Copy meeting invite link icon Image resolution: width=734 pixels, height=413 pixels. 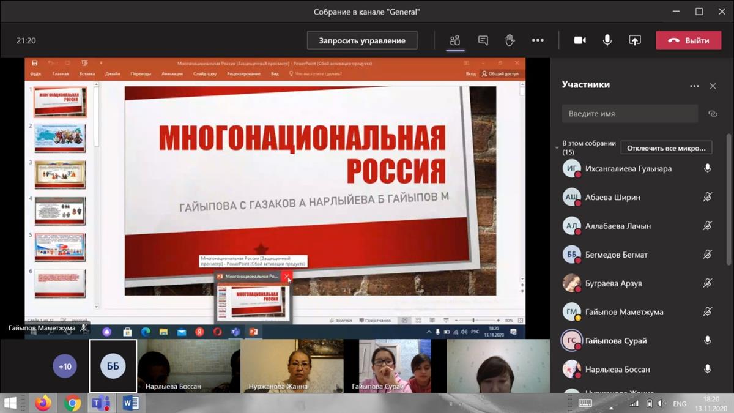coord(713,114)
